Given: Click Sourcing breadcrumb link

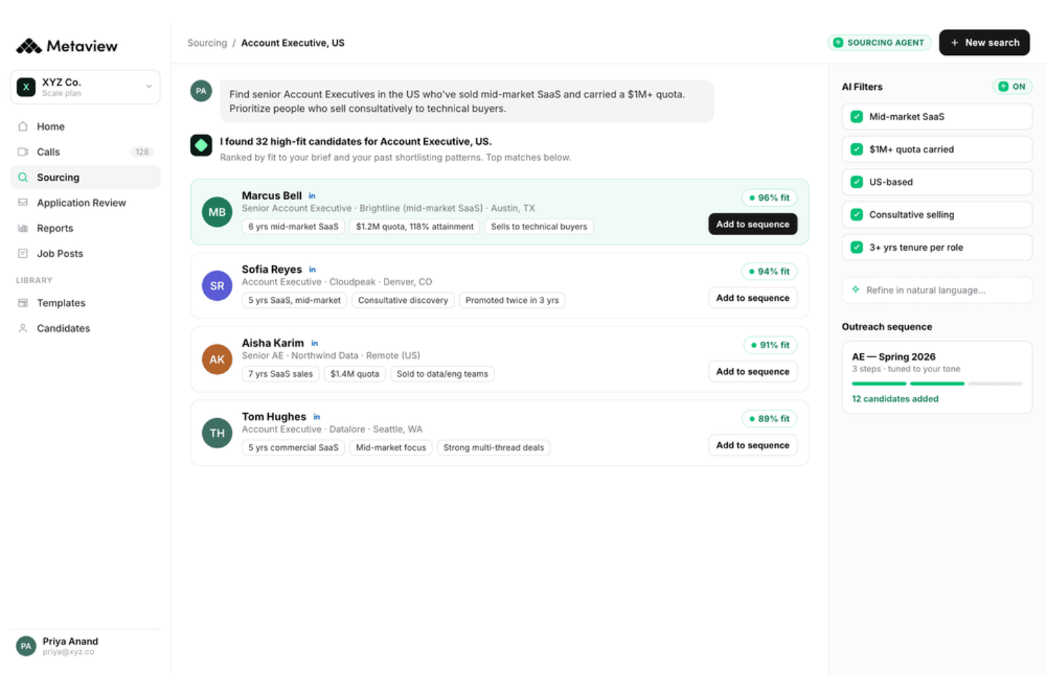Looking at the screenshot, I should 207,43.
